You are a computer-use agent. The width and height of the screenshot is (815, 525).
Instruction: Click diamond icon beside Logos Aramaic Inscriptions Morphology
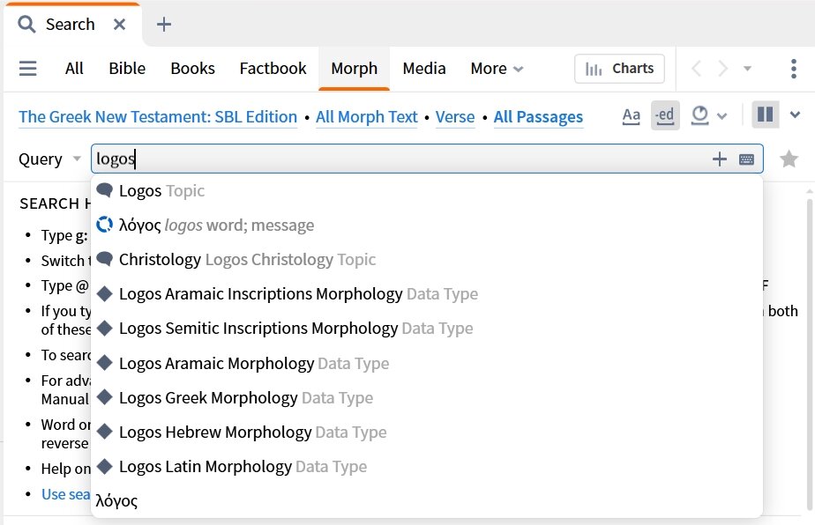pos(104,293)
